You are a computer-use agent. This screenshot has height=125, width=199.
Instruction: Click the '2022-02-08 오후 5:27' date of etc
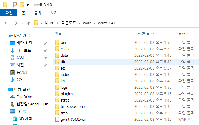[153, 68]
